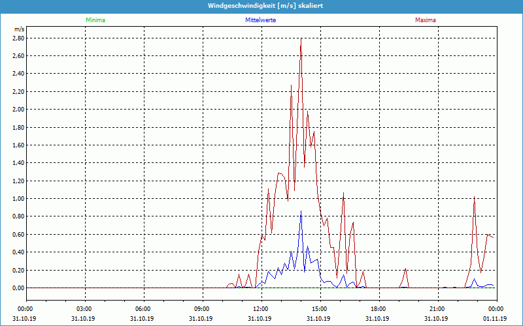Click the small red peak after 18:00
Image resolution: width=523 pixels, height=326 pixels.
(406, 269)
